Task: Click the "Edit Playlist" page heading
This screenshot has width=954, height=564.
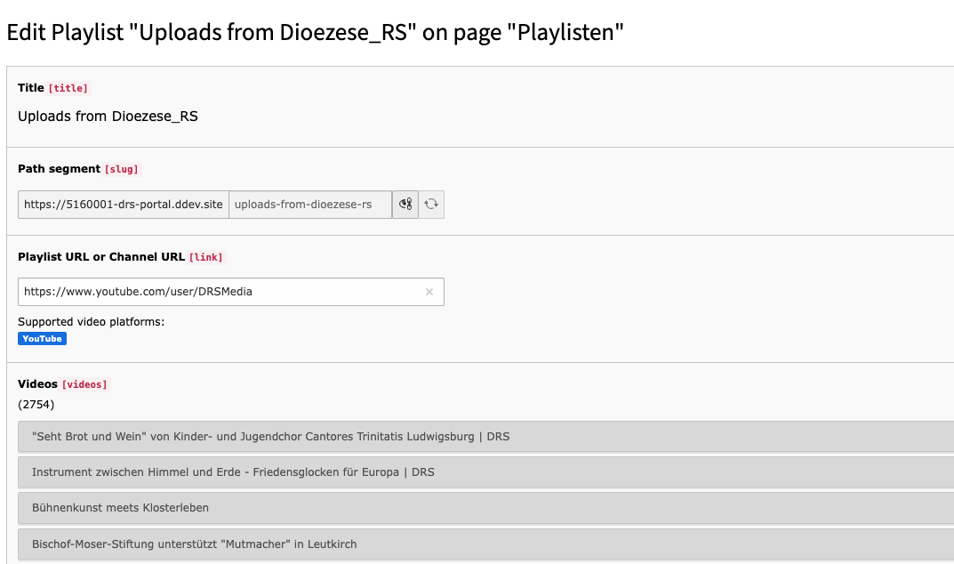Action: [313, 32]
